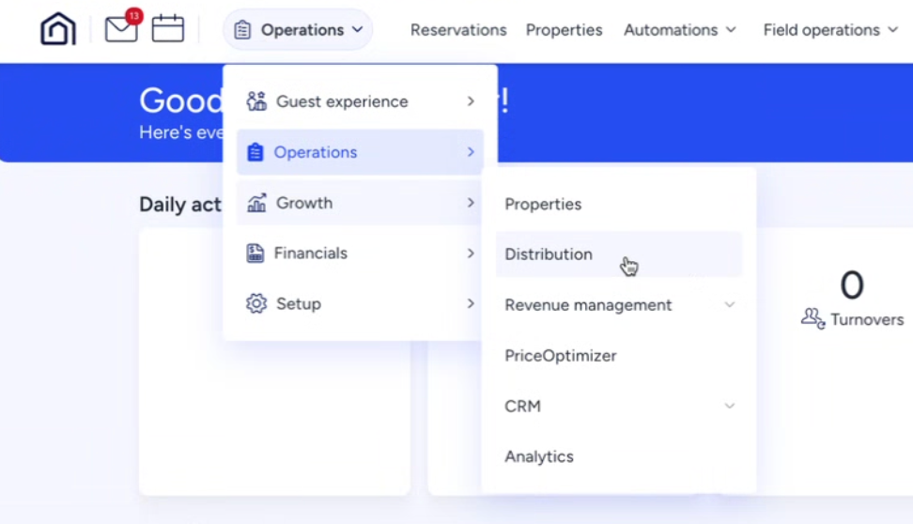Open the Automations dropdown

coord(680,30)
